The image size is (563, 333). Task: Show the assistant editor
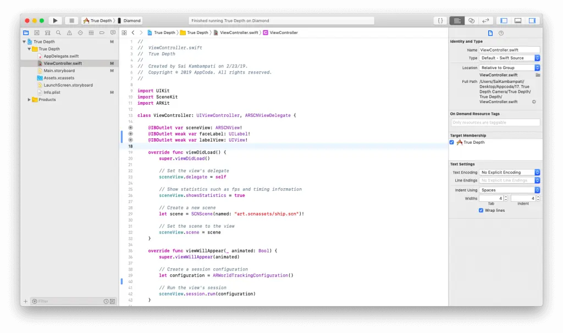[x=471, y=21]
